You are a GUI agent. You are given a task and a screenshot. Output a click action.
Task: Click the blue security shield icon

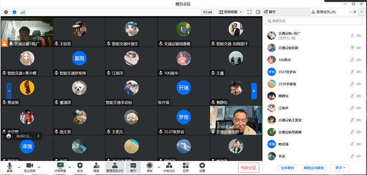[14, 12]
